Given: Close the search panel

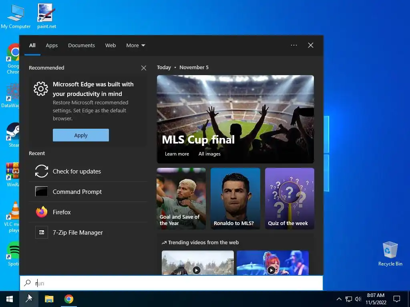Looking at the screenshot, I should (x=311, y=45).
